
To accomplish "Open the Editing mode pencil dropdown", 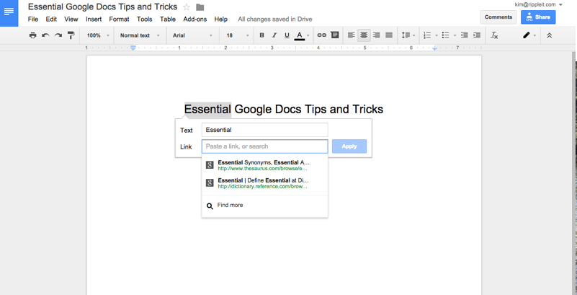I will pos(529,35).
